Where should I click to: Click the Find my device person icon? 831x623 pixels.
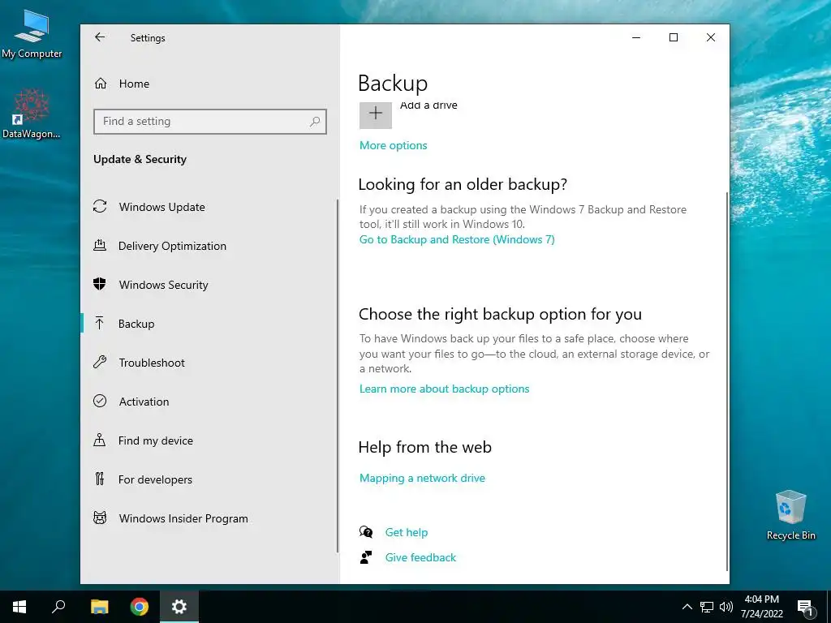coord(100,440)
